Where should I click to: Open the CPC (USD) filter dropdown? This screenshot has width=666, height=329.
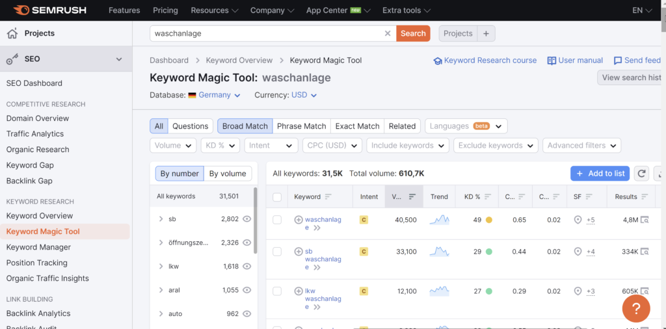click(x=332, y=145)
